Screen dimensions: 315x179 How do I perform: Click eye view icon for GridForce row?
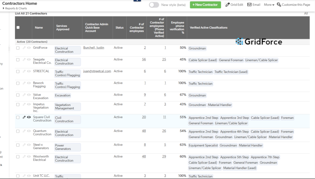click(x=29, y=48)
